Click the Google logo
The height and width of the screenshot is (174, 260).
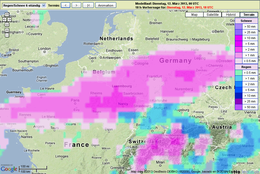pos(9,169)
